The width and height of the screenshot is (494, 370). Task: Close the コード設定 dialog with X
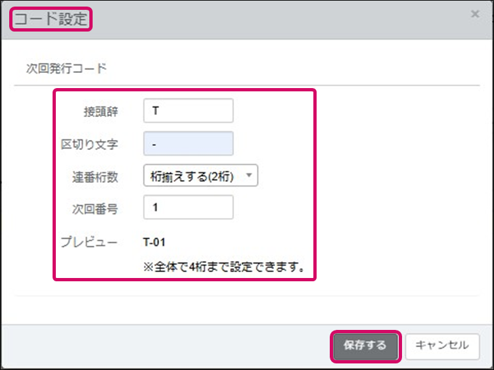(x=475, y=14)
